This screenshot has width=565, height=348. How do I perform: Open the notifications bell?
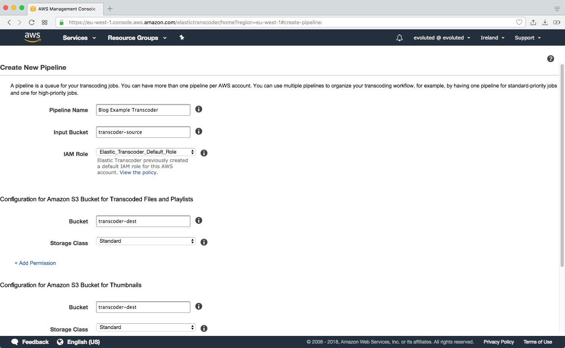399,38
